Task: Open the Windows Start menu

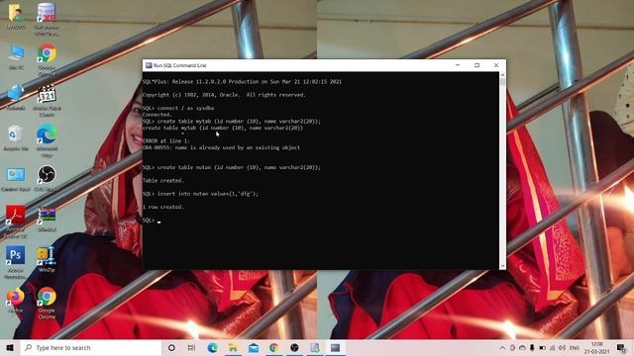Action: tap(10, 347)
